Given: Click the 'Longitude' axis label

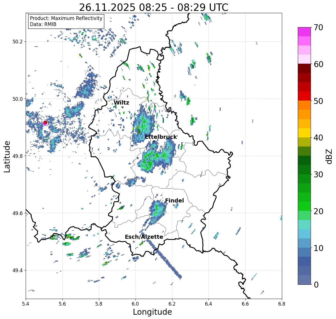Looking at the screenshot, I should (152, 312).
